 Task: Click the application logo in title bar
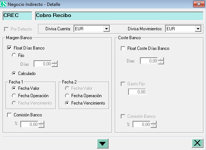click(3, 4)
